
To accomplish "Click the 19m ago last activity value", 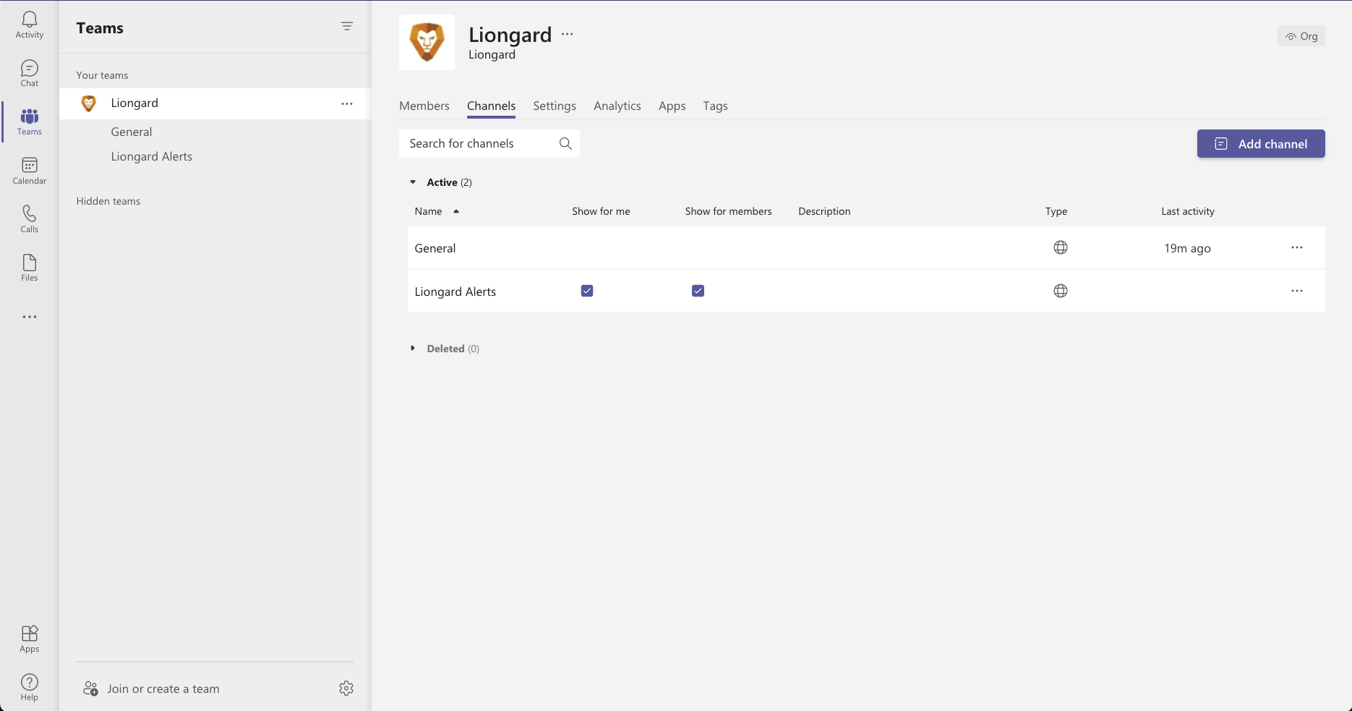I will pos(1187,248).
